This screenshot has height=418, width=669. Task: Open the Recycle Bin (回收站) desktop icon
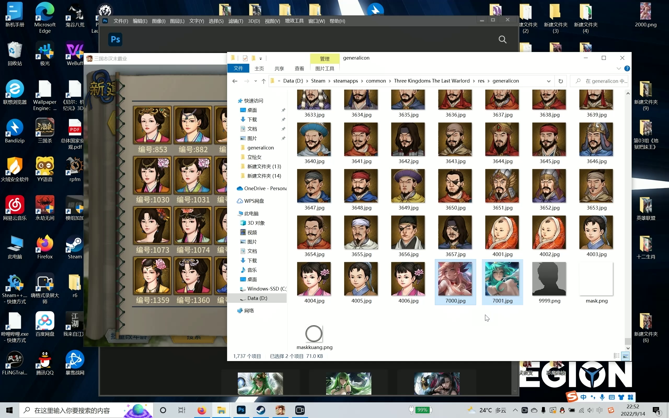[15, 54]
